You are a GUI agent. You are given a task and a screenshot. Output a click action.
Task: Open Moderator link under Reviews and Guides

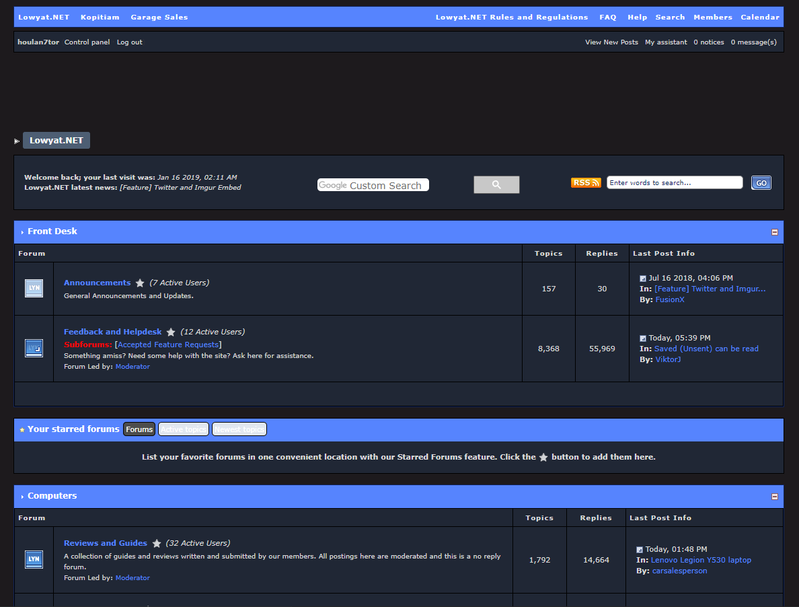pyautogui.click(x=132, y=578)
